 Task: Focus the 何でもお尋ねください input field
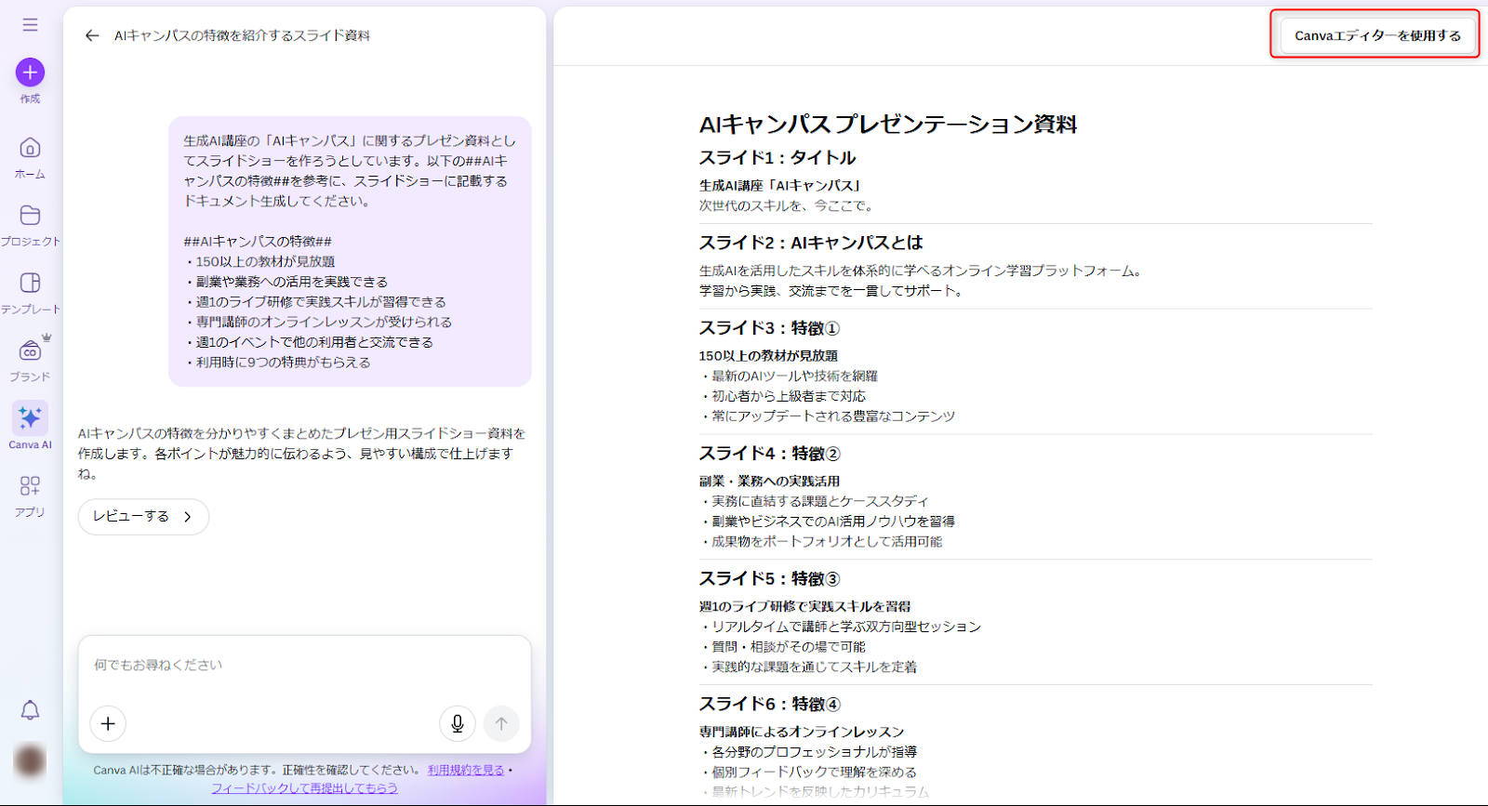(304, 666)
